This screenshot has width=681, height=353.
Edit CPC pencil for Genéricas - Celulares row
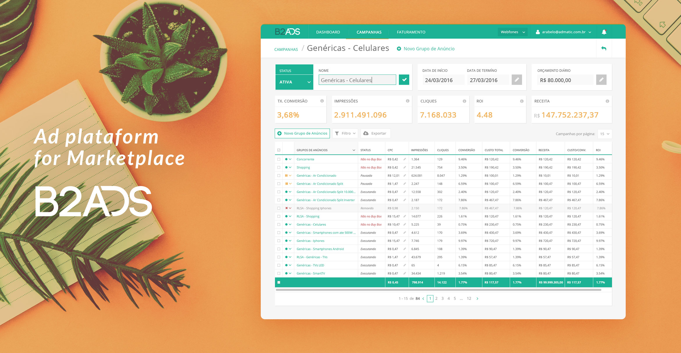[x=405, y=224]
